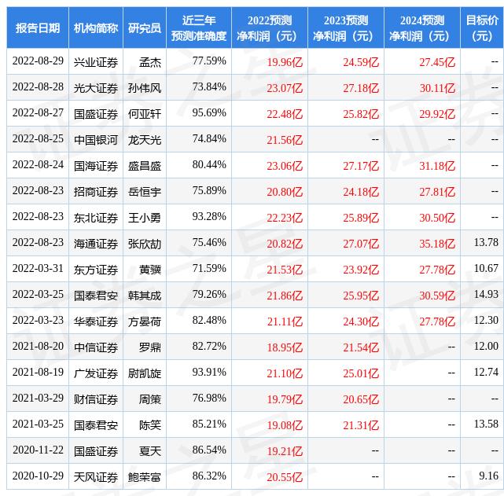The width and height of the screenshot is (504, 496).
Task: Click 海通证券 institution name
Action: point(95,244)
